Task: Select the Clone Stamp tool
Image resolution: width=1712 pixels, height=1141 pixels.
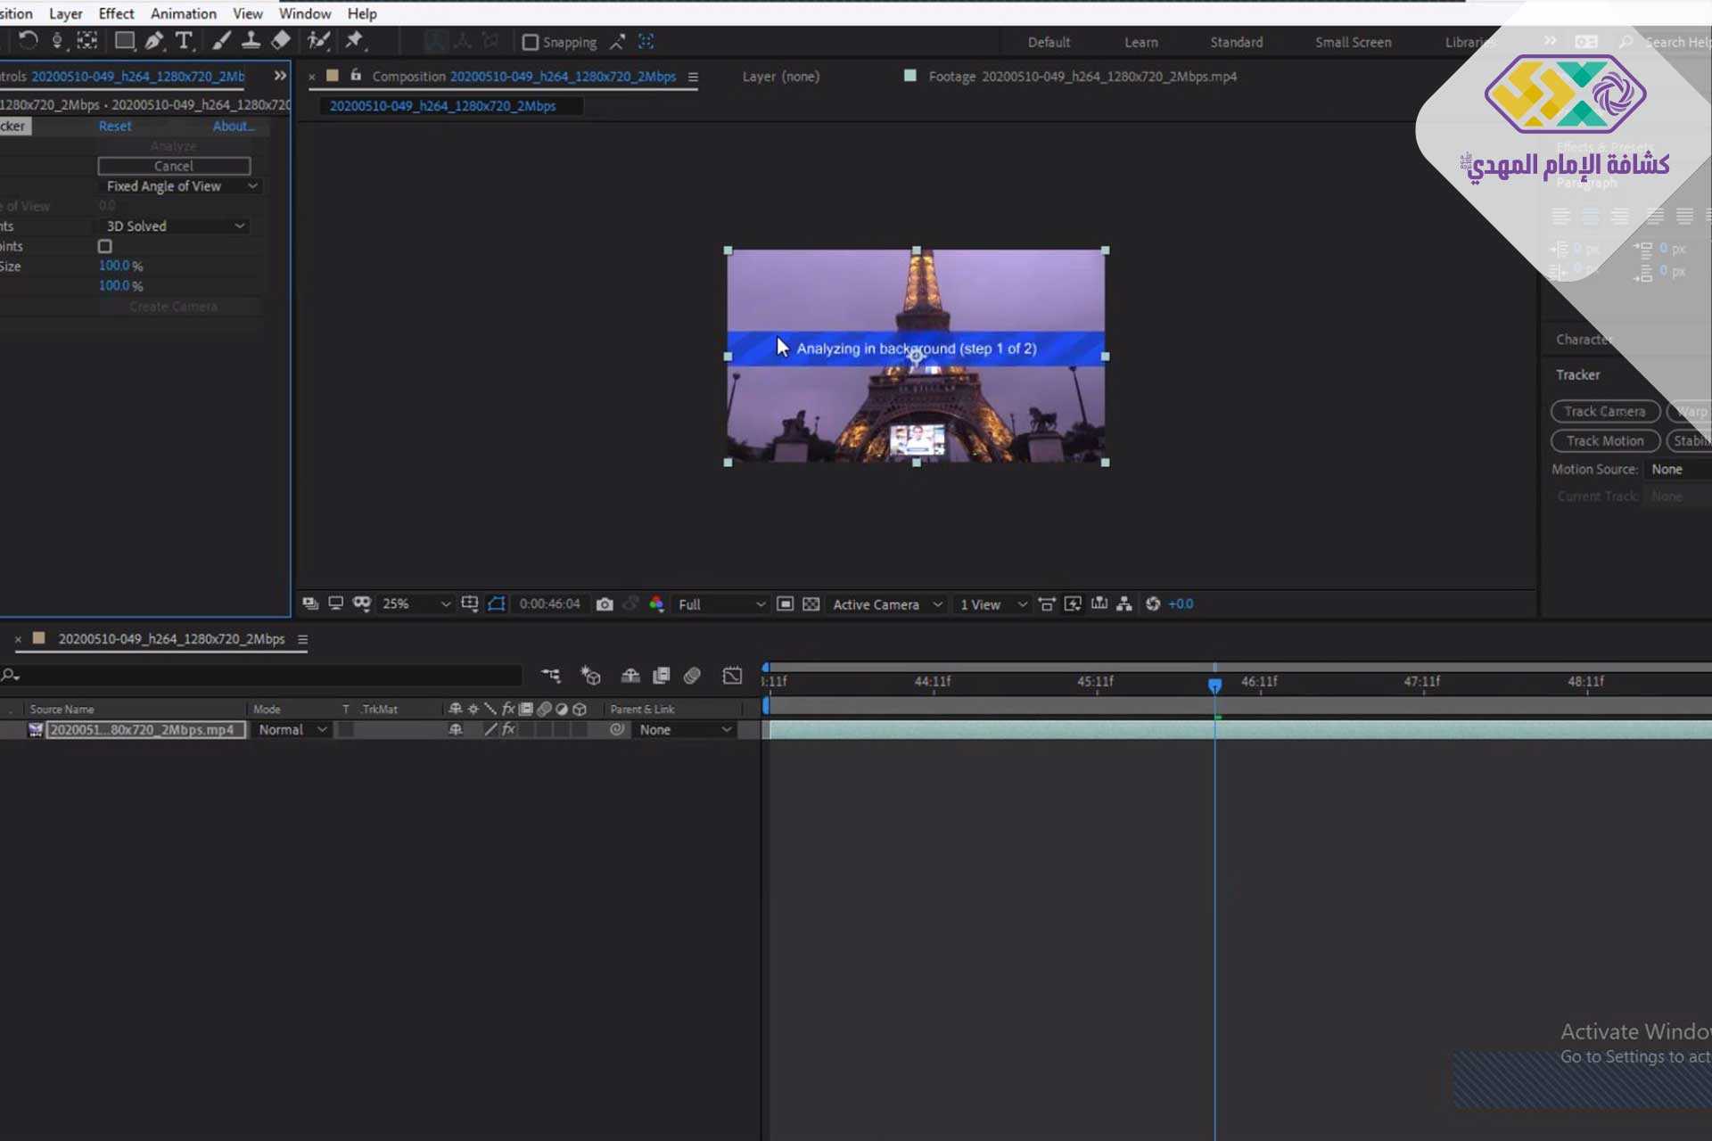Action: (251, 41)
